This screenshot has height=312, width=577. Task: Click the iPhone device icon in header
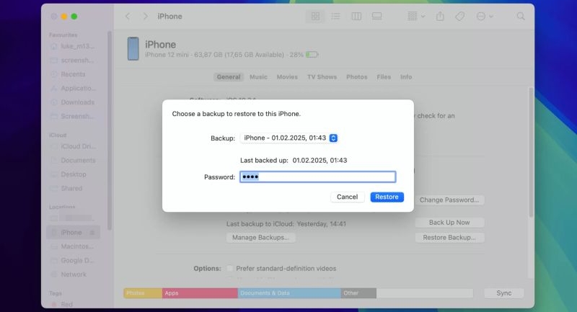(133, 48)
